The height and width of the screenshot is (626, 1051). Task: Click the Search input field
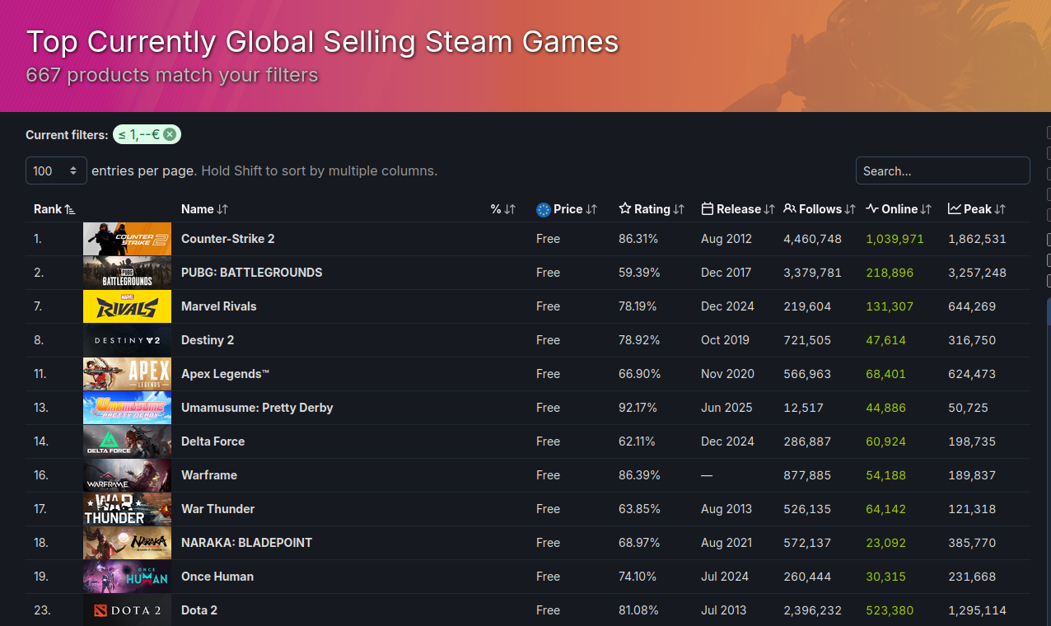[x=943, y=171]
